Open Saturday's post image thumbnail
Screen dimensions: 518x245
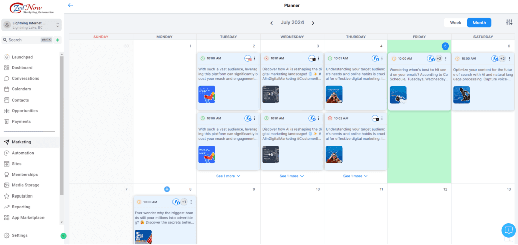pyautogui.click(x=461, y=95)
